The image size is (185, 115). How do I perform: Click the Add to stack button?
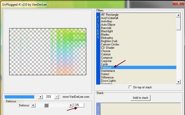(x=141, y=98)
